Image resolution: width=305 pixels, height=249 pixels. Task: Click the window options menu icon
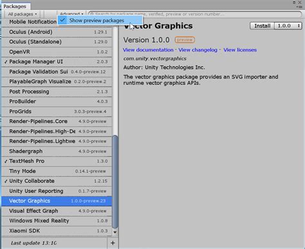click(299, 7)
